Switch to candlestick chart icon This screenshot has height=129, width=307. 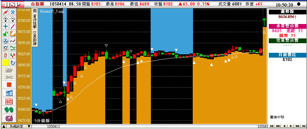tap(13, 55)
